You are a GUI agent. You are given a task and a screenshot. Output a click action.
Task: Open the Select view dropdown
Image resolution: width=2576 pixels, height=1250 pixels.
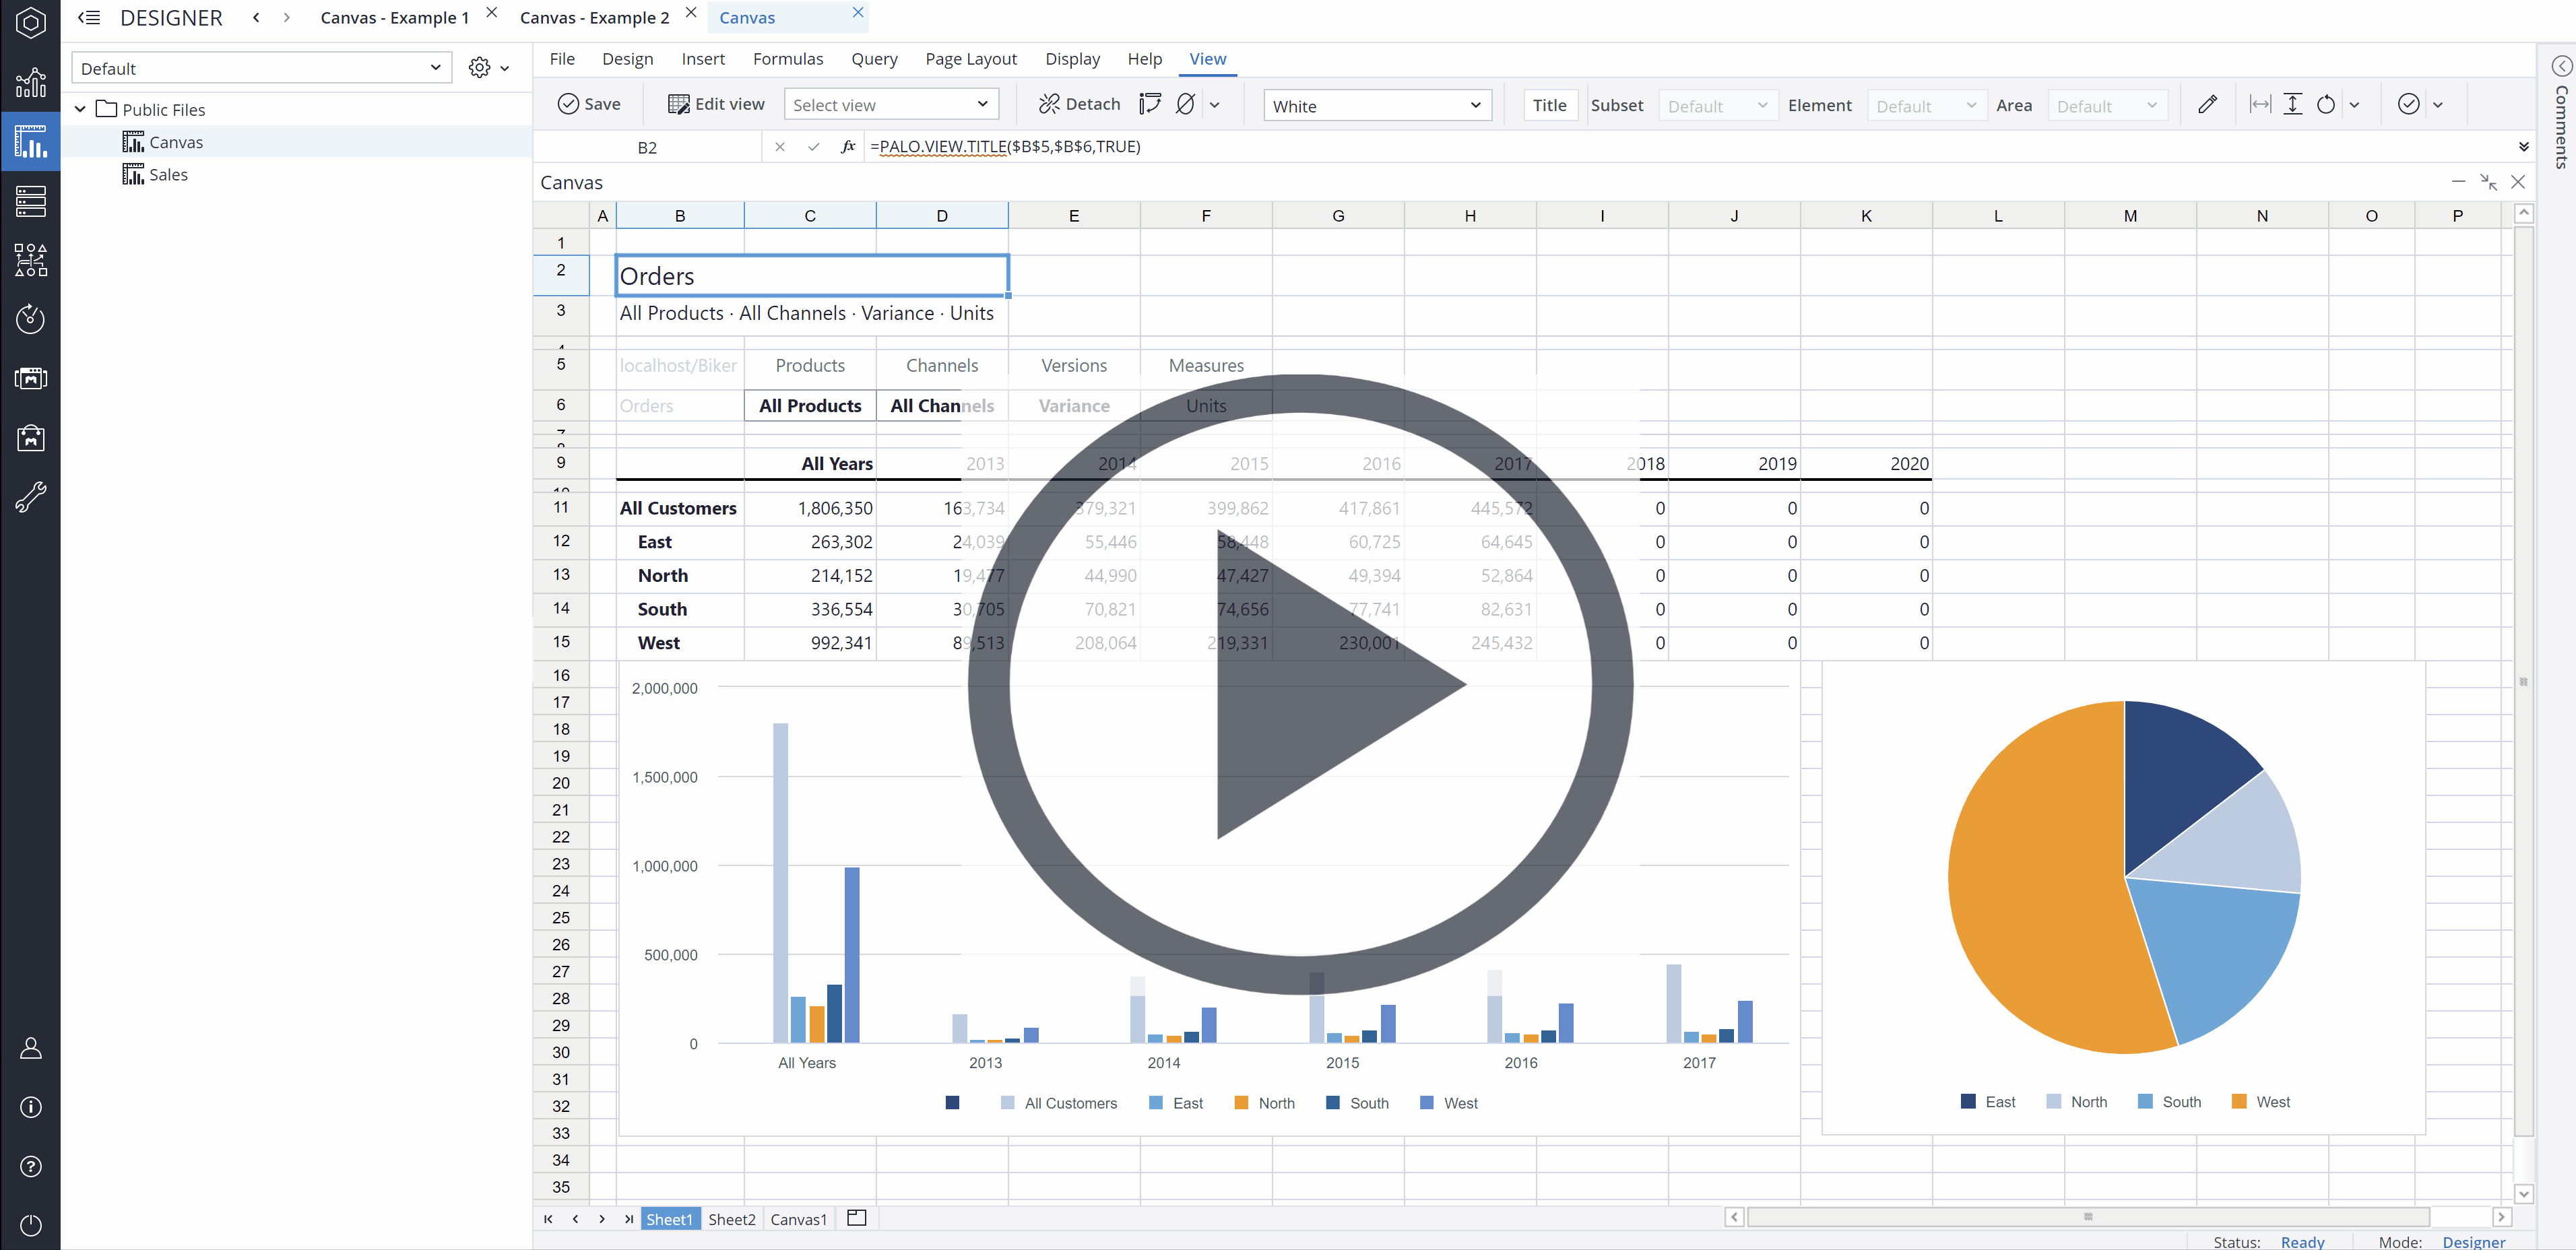click(890, 103)
